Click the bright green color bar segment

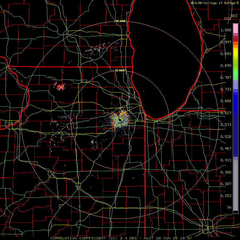point(235,73)
